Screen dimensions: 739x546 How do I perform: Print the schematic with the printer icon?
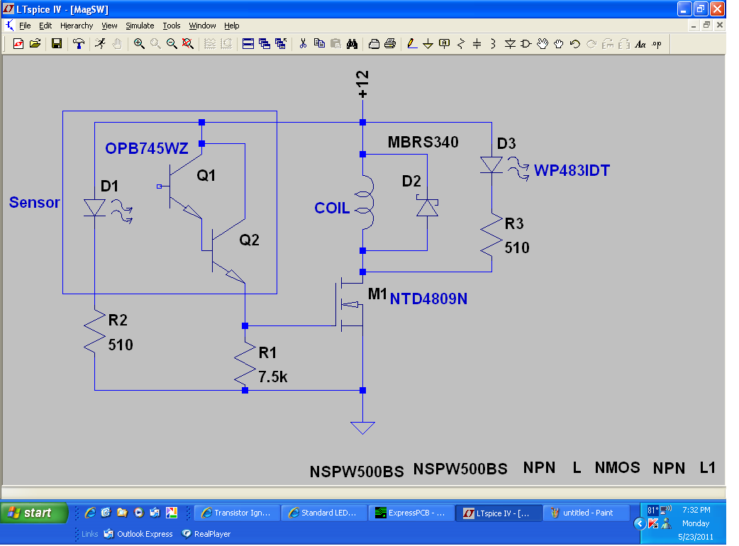[x=390, y=44]
